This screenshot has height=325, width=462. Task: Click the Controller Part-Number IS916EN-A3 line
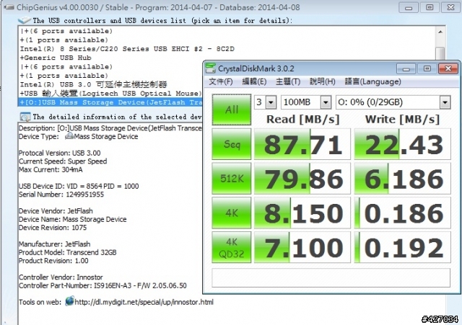click(x=103, y=285)
